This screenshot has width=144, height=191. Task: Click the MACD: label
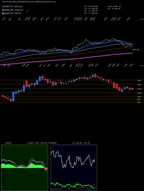click(8, 143)
